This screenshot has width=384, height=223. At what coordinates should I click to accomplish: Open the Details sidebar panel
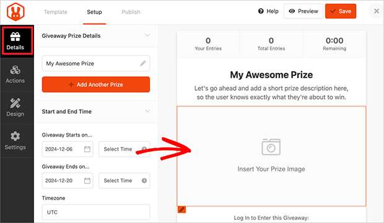pyautogui.click(x=17, y=41)
